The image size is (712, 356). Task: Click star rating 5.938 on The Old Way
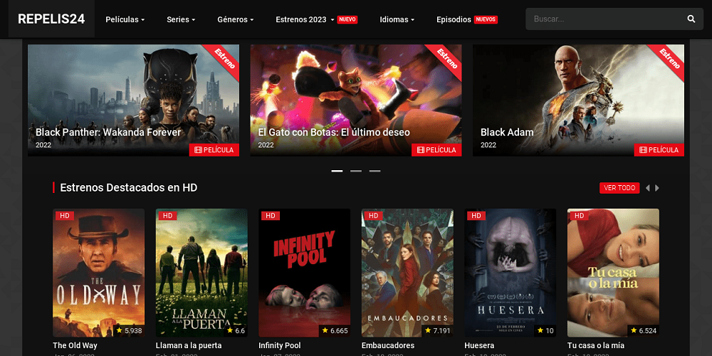(129, 330)
